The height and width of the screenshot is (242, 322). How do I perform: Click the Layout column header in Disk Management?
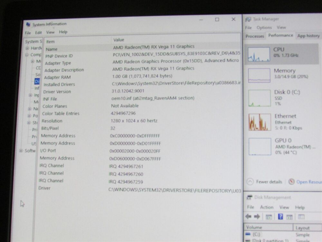pos(308,228)
